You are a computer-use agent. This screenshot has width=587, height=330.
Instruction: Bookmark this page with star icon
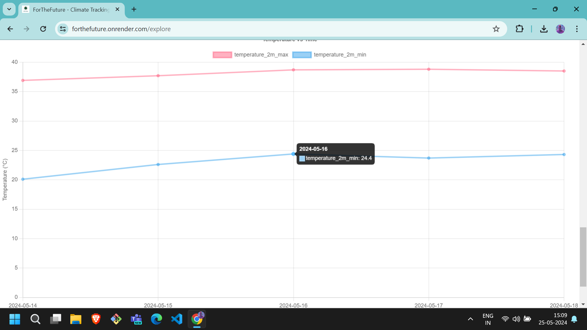pos(496,29)
